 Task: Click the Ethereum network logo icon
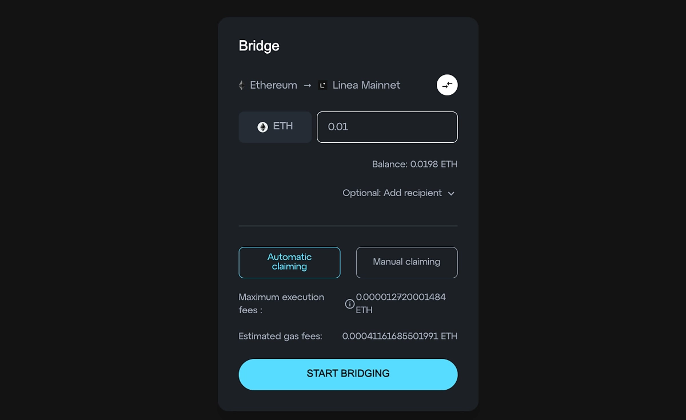241,85
